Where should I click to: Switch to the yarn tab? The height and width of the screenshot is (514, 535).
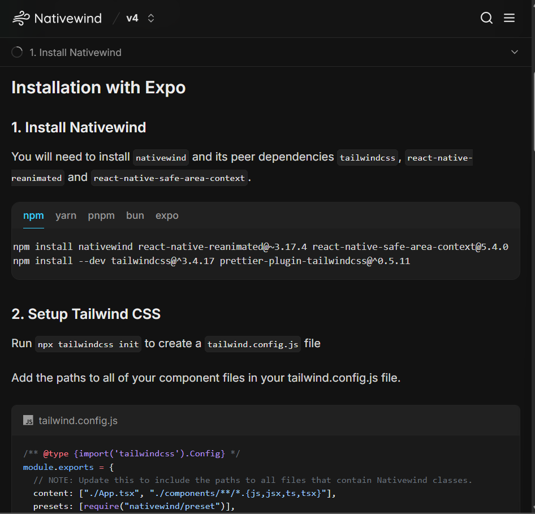(x=66, y=215)
